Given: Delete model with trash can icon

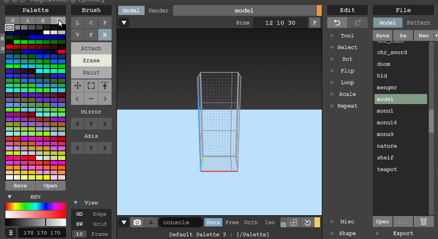Looking at the screenshot, I should coord(423,222).
